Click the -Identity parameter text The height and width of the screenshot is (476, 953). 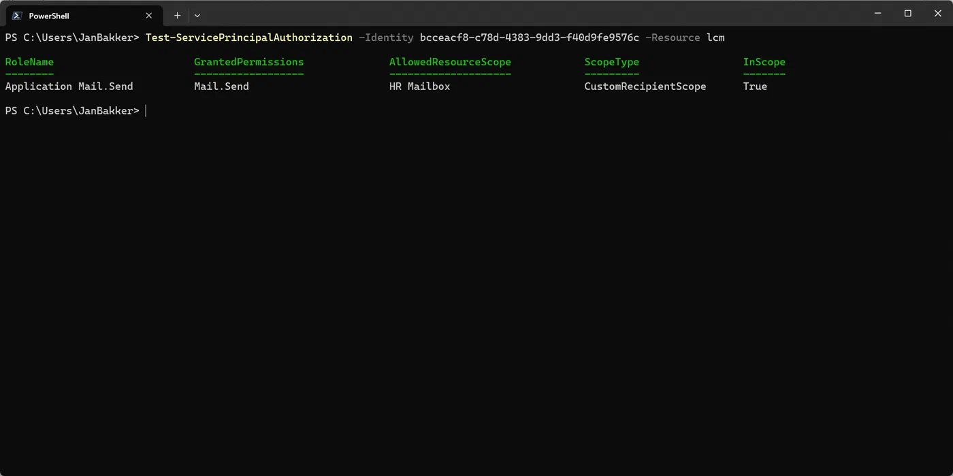tap(386, 37)
